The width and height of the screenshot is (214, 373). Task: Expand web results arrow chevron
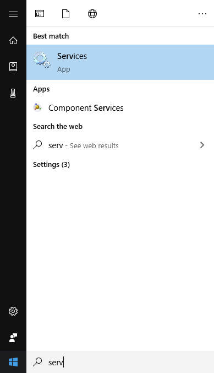pos(202,145)
